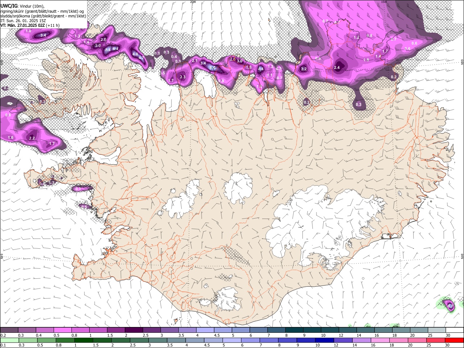The image size is (464, 348).
Task: Pick the bright pink snow-scale swatch labeled 0.5
Action: 62,330
